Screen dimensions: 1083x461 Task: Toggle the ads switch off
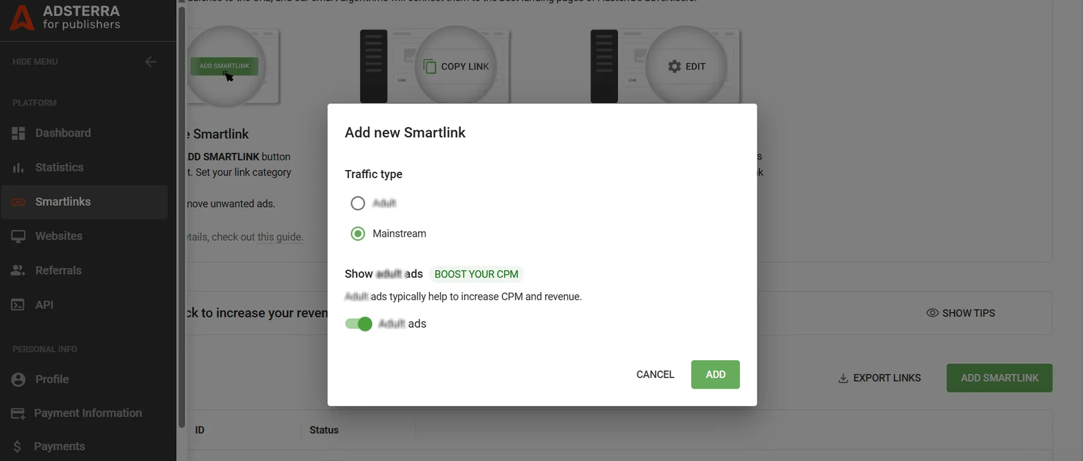359,324
